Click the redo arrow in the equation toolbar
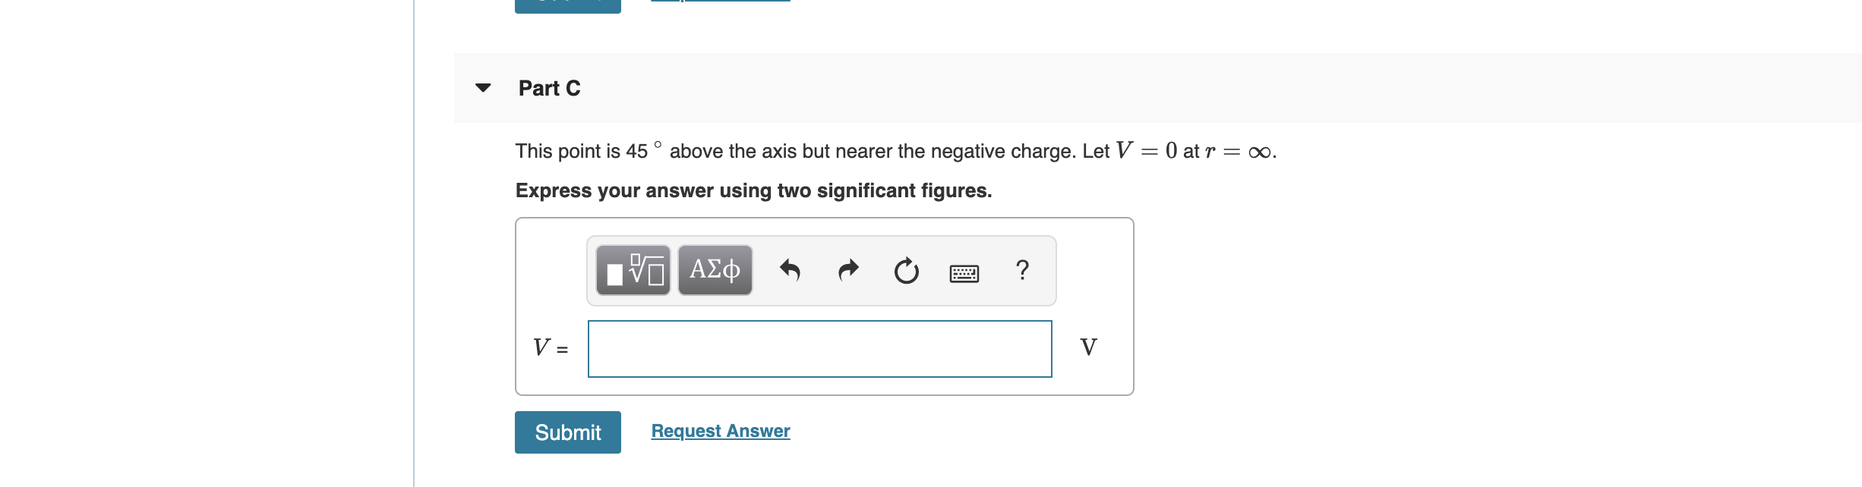The width and height of the screenshot is (1862, 487). (x=848, y=270)
